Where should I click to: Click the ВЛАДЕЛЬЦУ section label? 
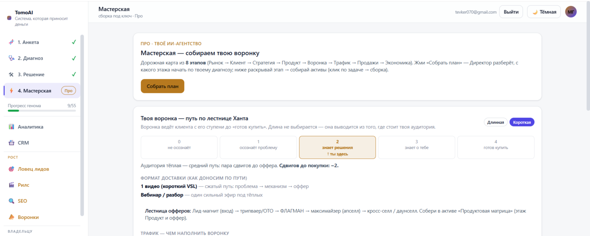point(20,231)
